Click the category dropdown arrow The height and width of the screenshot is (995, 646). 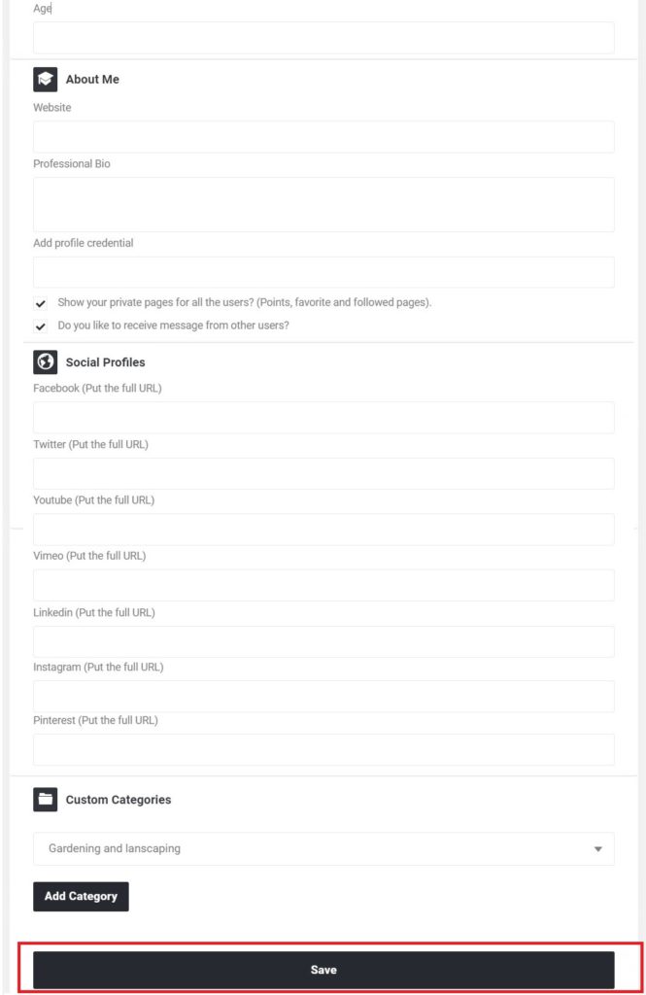tap(597, 849)
